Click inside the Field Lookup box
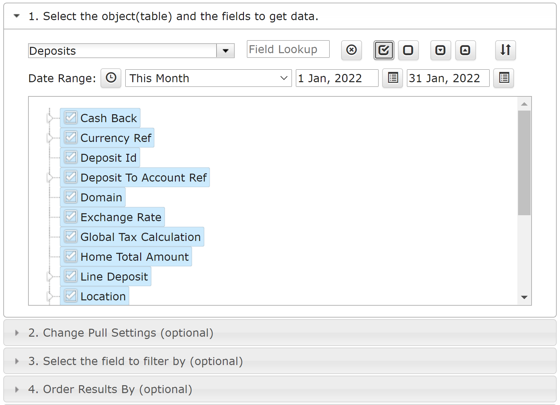 click(x=288, y=49)
